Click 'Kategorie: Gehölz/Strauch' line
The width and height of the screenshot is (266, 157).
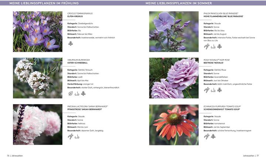[x=80, y=70]
